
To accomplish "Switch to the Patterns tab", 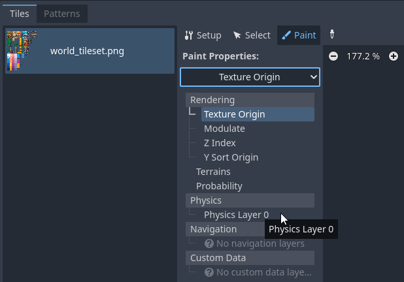I will (61, 14).
